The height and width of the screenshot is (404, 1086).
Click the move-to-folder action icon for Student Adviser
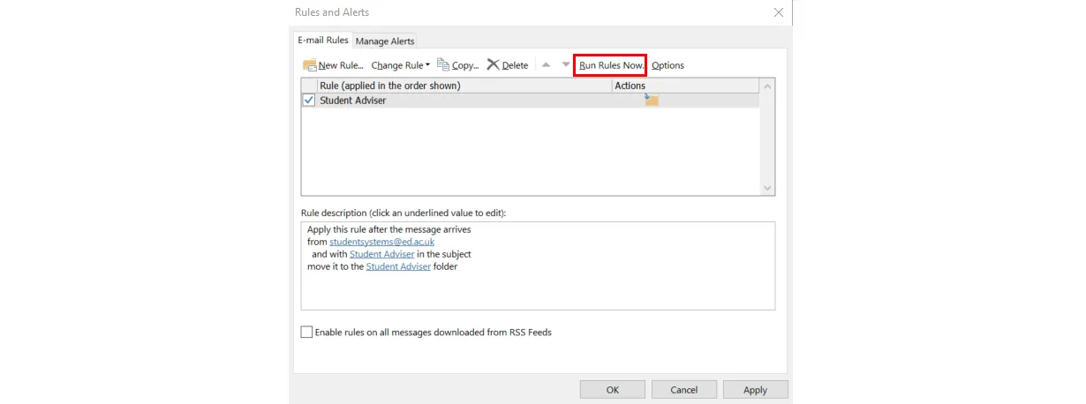(x=652, y=100)
